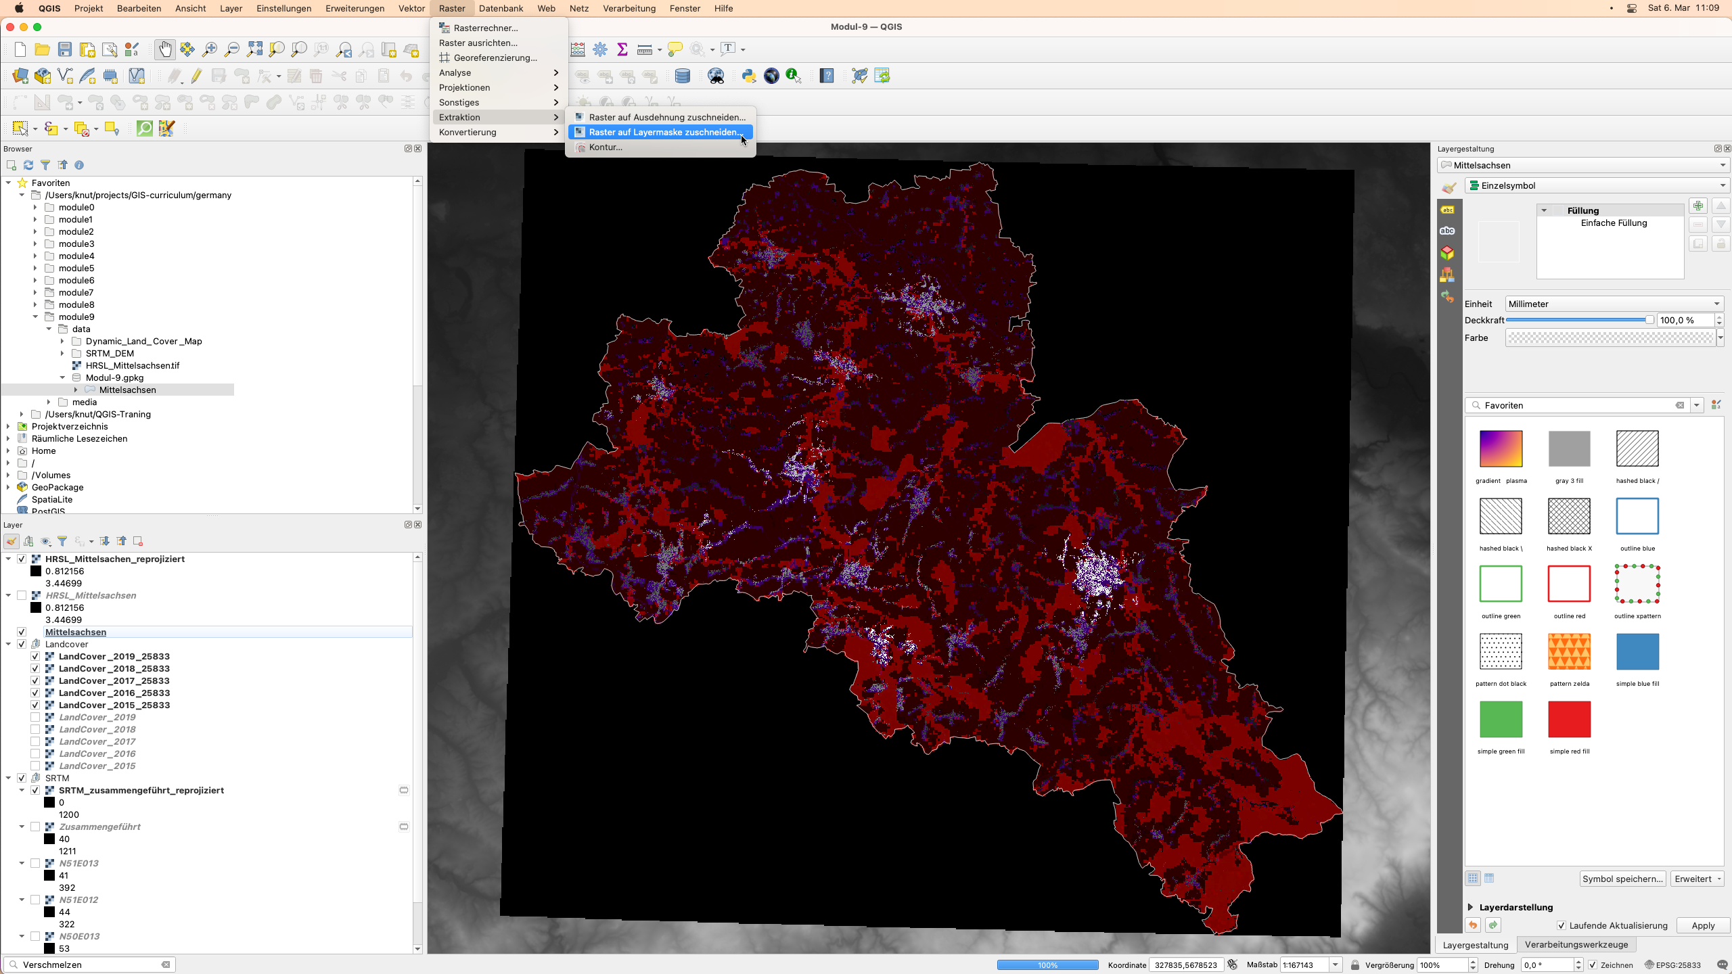1732x974 pixels.
Task: Open the Data Source Manager icon
Action: pyautogui.click(x=20, y=76)
